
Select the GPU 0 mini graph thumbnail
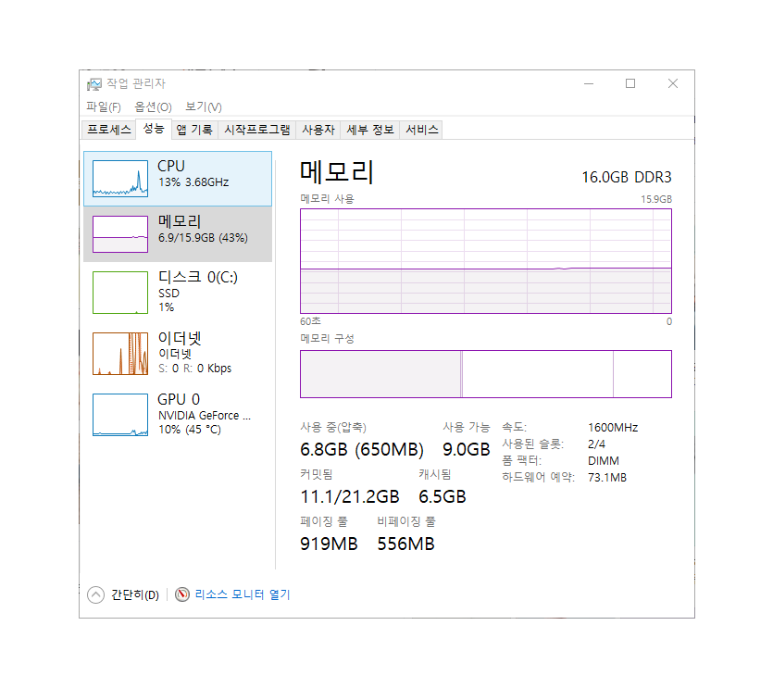tap(120, 415)
